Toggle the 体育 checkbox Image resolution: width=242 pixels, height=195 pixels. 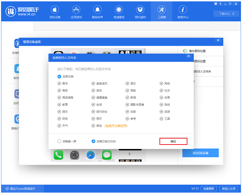pyautogui.click(x=161, y=97)
